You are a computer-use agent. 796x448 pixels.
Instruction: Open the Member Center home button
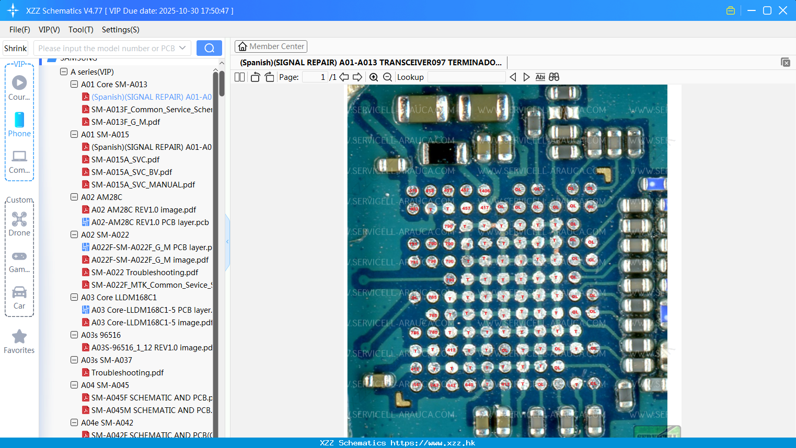click(271, 46)
